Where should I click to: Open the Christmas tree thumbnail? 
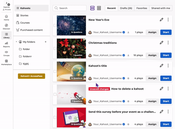pyautogui.click(x=71, y=48)
